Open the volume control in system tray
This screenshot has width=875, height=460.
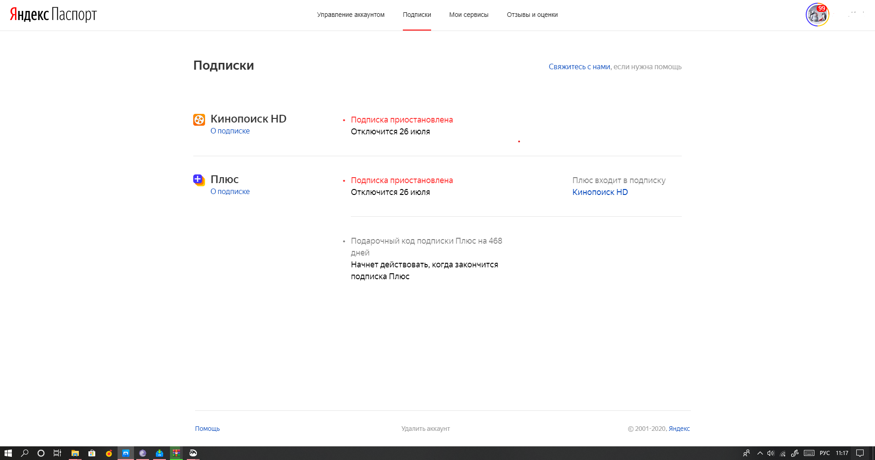click(771, 453)
